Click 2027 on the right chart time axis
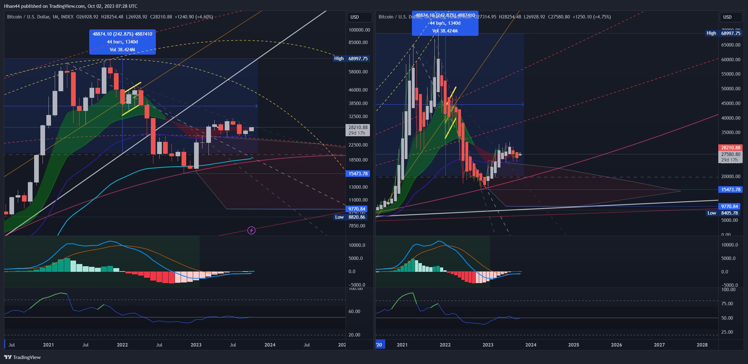 (659, 345)
